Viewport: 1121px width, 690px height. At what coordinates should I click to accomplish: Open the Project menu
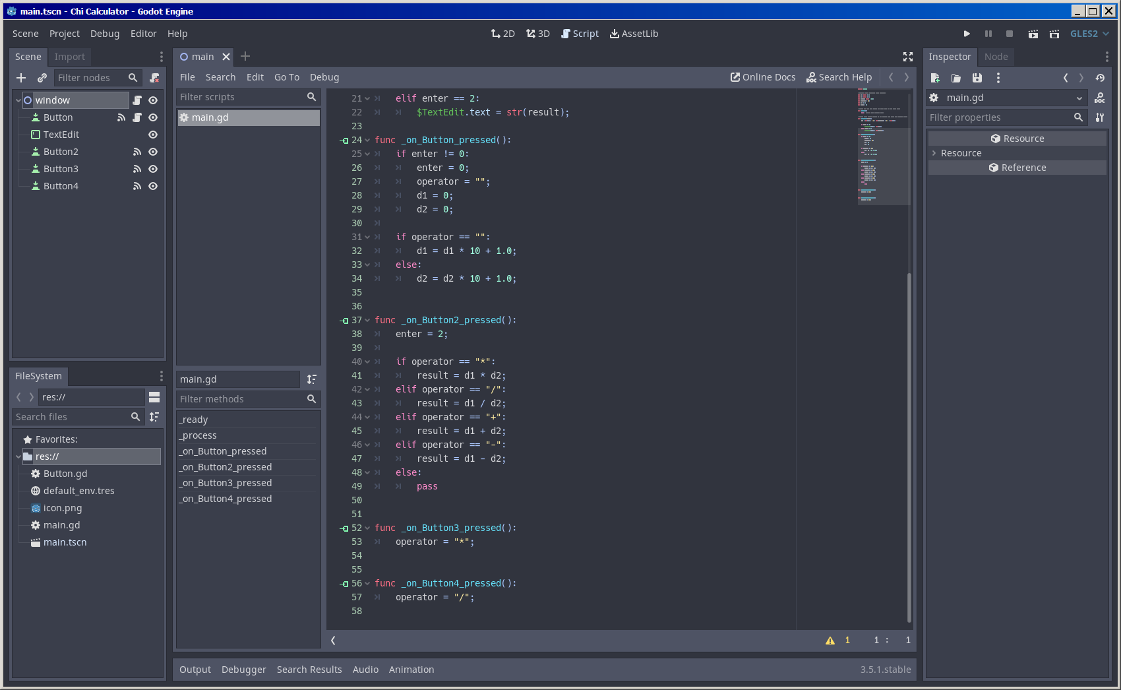[64, 34]
